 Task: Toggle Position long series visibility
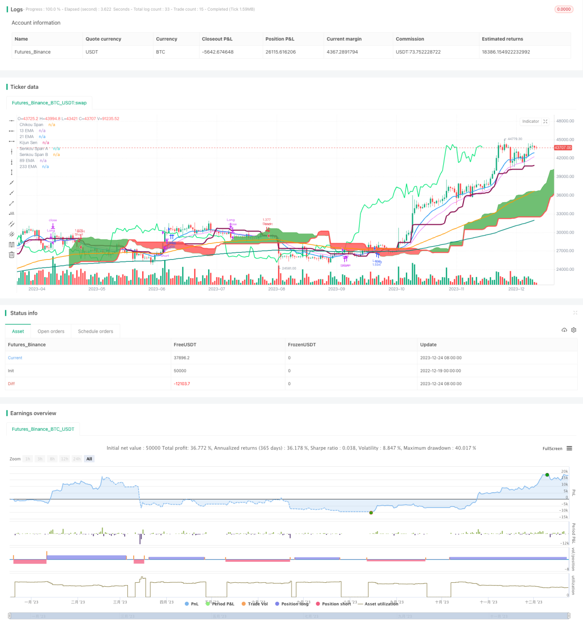pyautogui.click(x=292, y=604)
